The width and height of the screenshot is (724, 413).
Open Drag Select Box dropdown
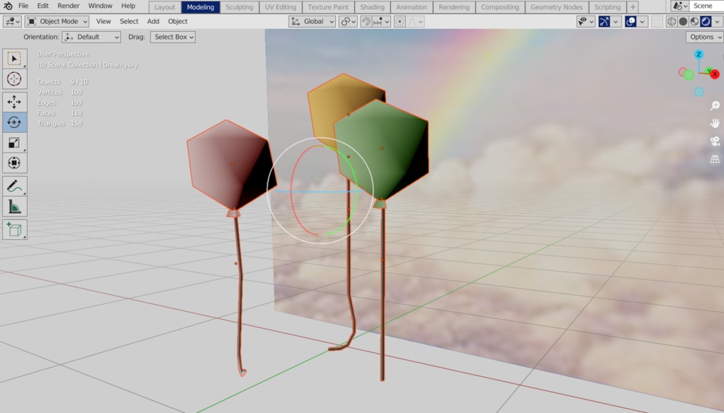pyautogui.click(x=173, y=37)
